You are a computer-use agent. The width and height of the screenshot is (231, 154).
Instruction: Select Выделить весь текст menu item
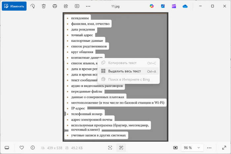click(x=124, y=71)
